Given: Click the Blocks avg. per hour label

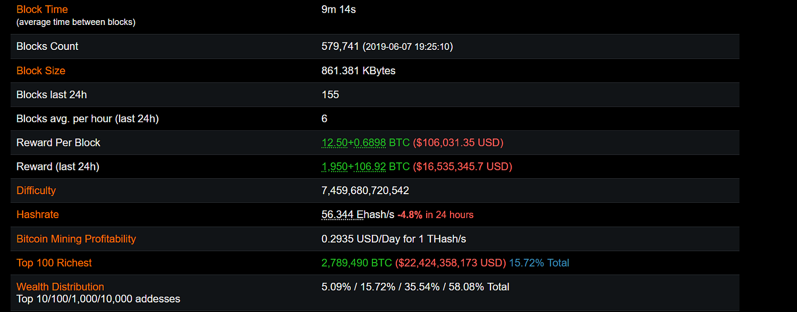Looking at the screenshot, I should [x=88, y=119].
